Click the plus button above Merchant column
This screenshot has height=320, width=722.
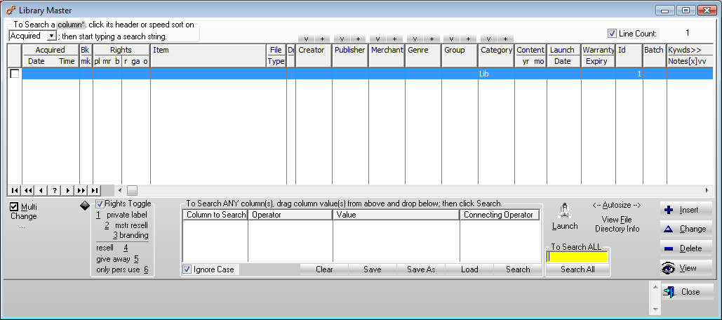(394, 39)
